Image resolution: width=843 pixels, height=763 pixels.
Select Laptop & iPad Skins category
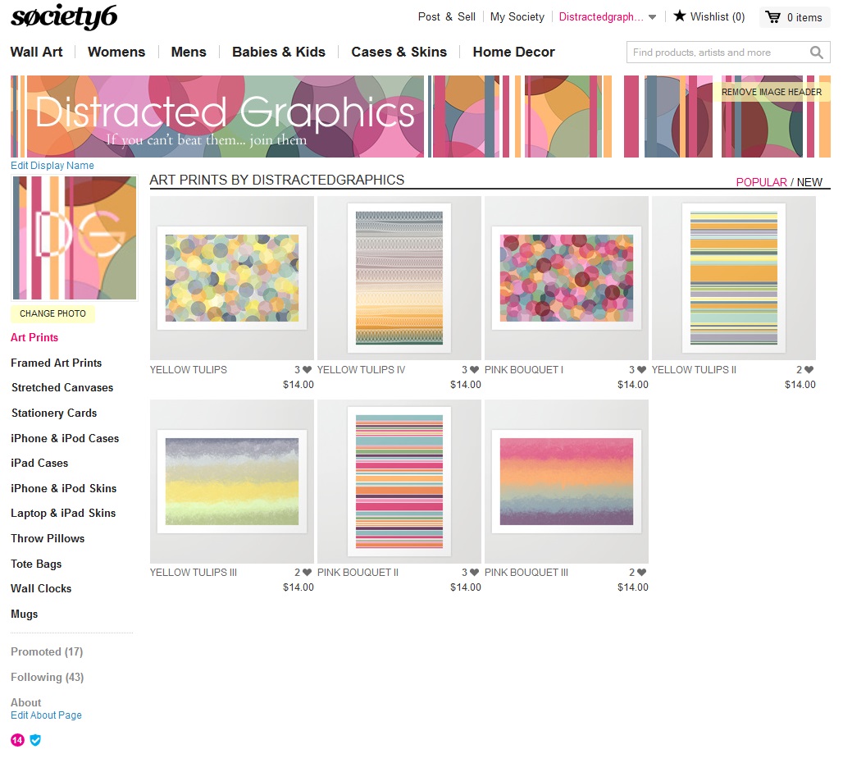point(63,513)
